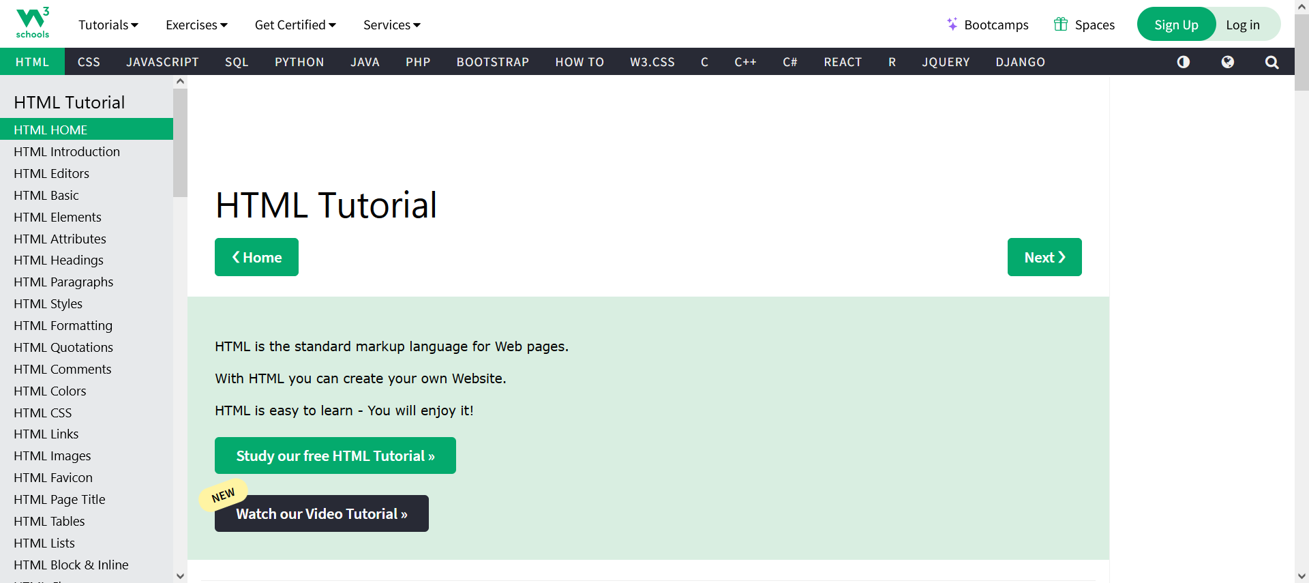Image resolution: width=1309 pixels, height=583 pixels.
Task: Click the Spaces gift icon
Action: point(1061,25)
